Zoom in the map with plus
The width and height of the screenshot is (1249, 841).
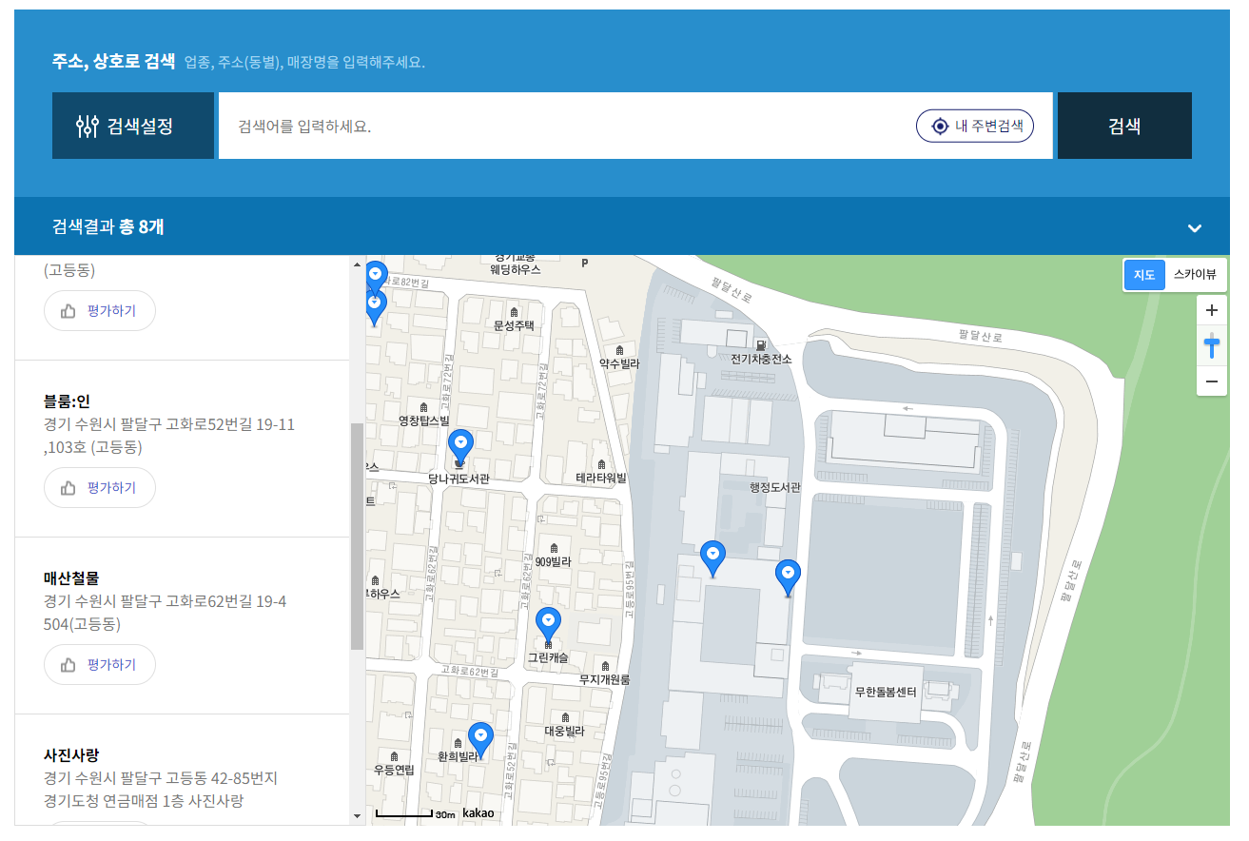(1212, 310)
